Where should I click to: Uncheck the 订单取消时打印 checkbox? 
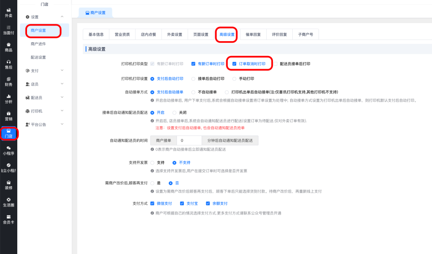pyautogui.click(x=235, y=64)
